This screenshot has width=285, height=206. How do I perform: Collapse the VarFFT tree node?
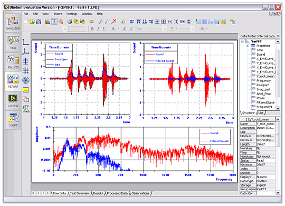[x=242, y=42]
